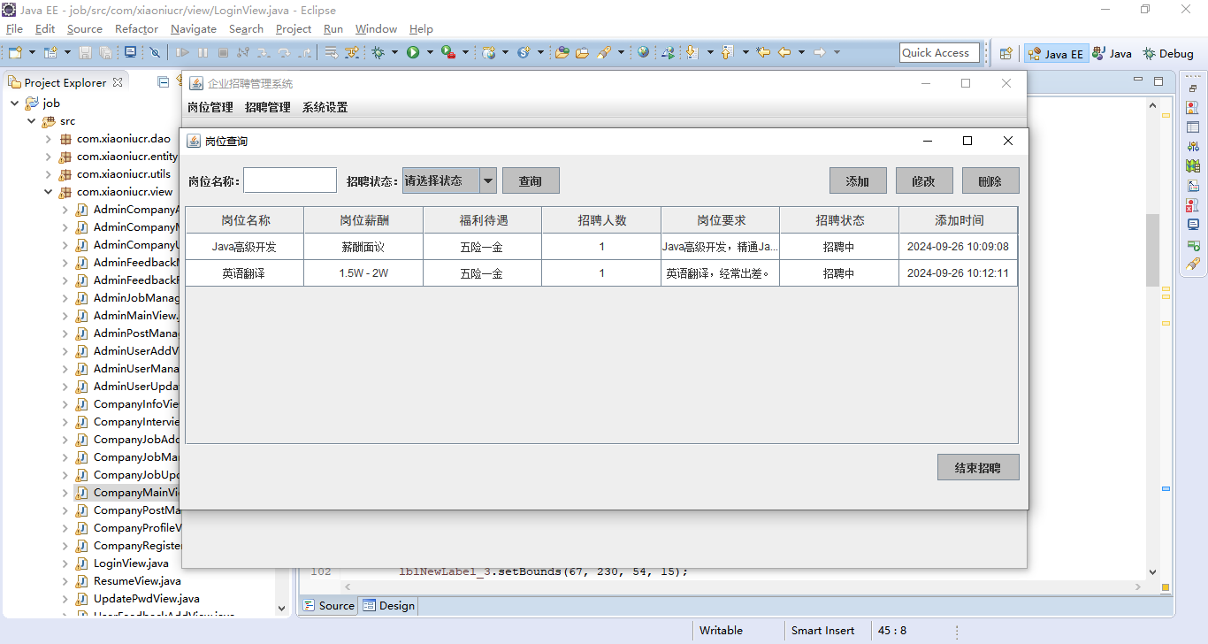Collapse the src folder node

(32, 121)
